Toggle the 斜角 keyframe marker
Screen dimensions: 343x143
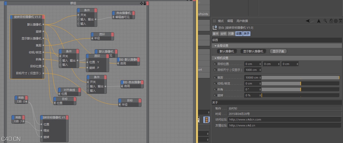click(x=216, y=89)
